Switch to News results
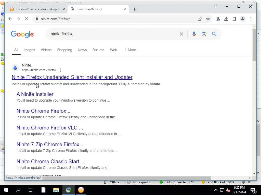This screenshot has width=261, height=195. point(82,50)
